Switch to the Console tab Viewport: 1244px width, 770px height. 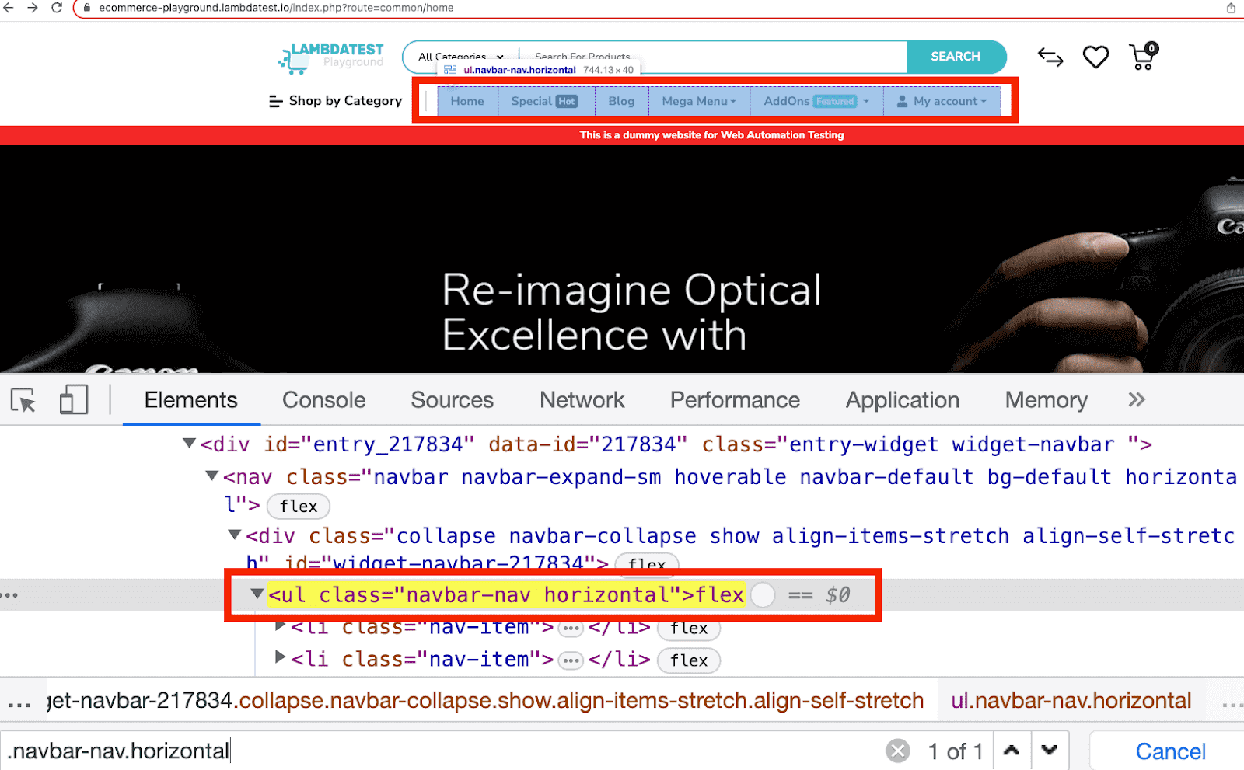pyautogui.click(x=323, y=399)
